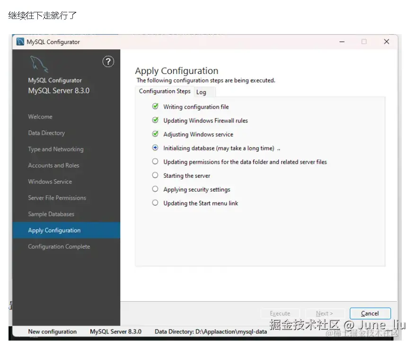Click 'The following configuration steps are being executed' text
The image size is (416, 341).
[x=206, y=80]
